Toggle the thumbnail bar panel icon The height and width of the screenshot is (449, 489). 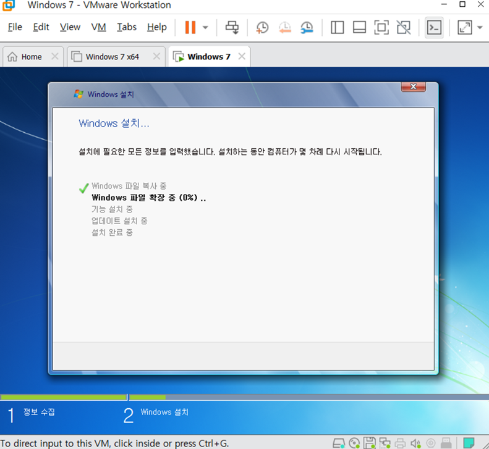click(359, 27)
